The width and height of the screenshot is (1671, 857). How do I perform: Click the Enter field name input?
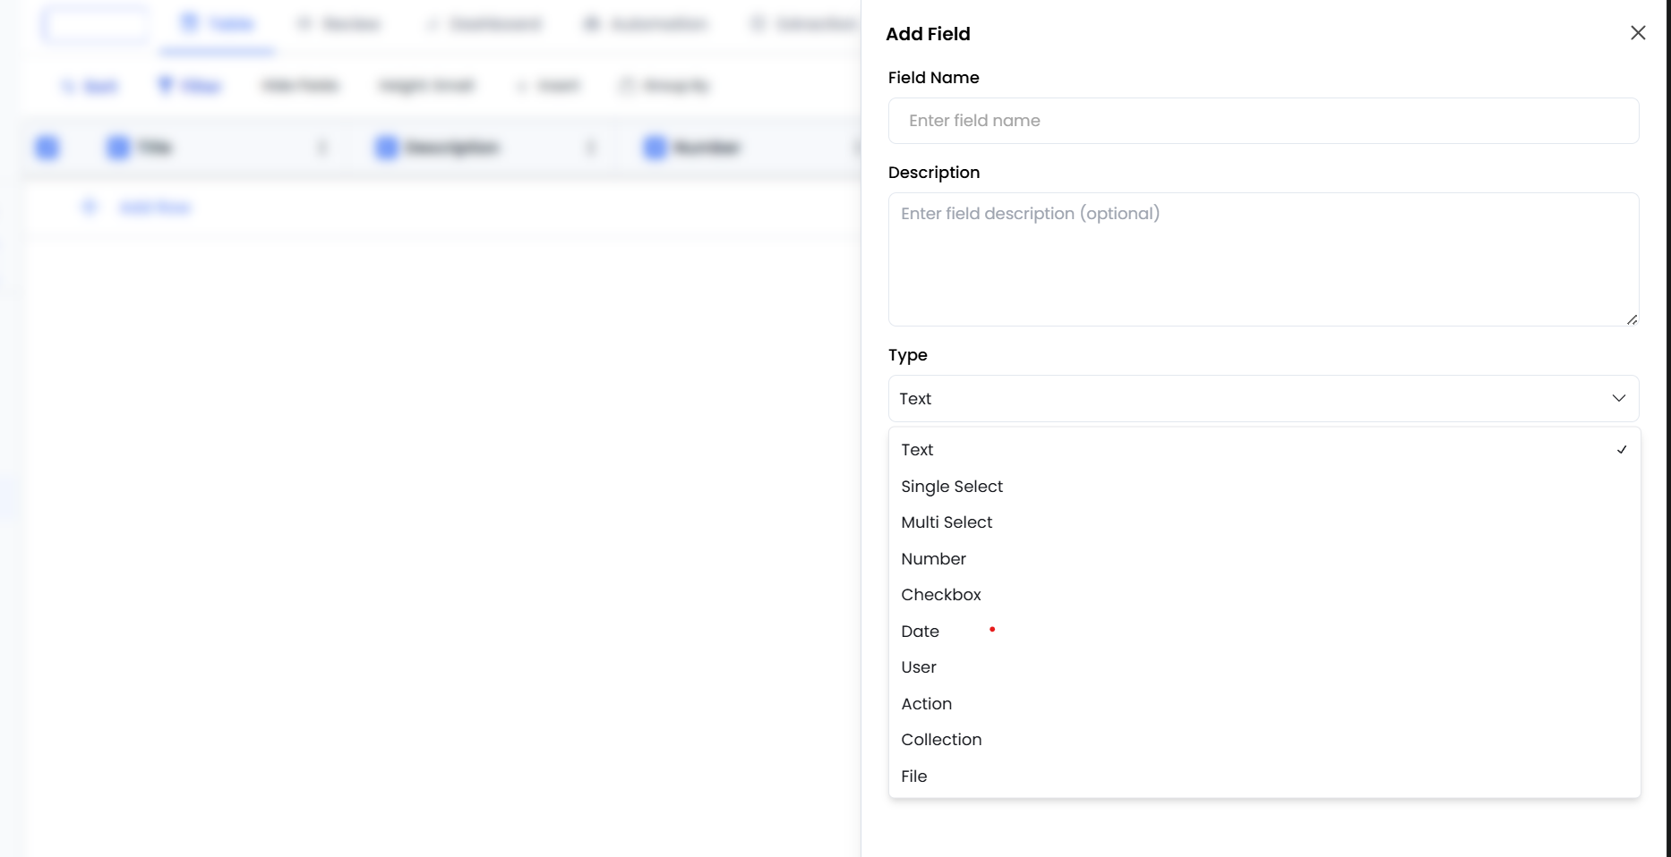[1263, 121]
